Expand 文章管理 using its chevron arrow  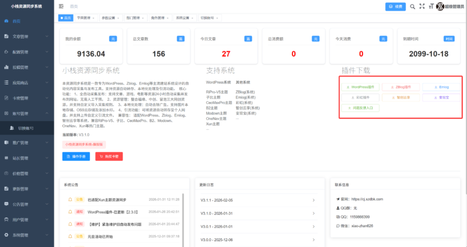point(47,36)
